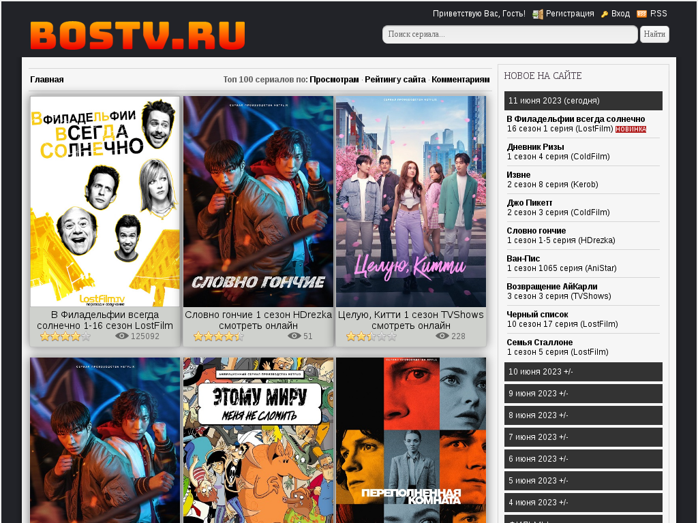Click the text 10 сезон 17 серия (LostFilm)
Screen dimensions: 698x523
(562, 324)
